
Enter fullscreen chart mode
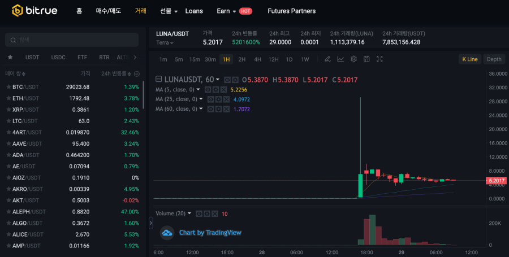pos(379,59)
